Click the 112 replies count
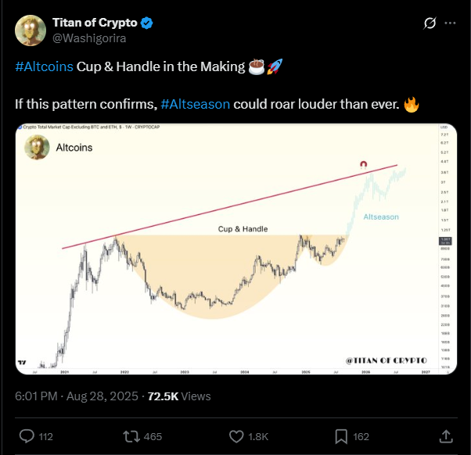 [x=45, y=436]
